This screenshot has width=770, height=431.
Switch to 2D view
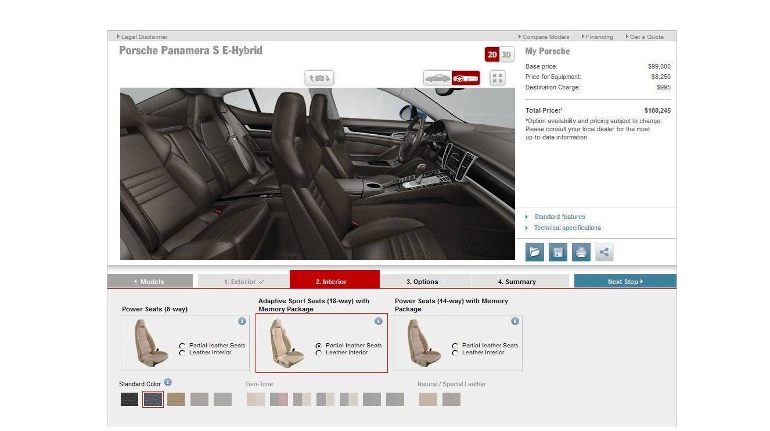pyautogui.click(x=492, y=55)
